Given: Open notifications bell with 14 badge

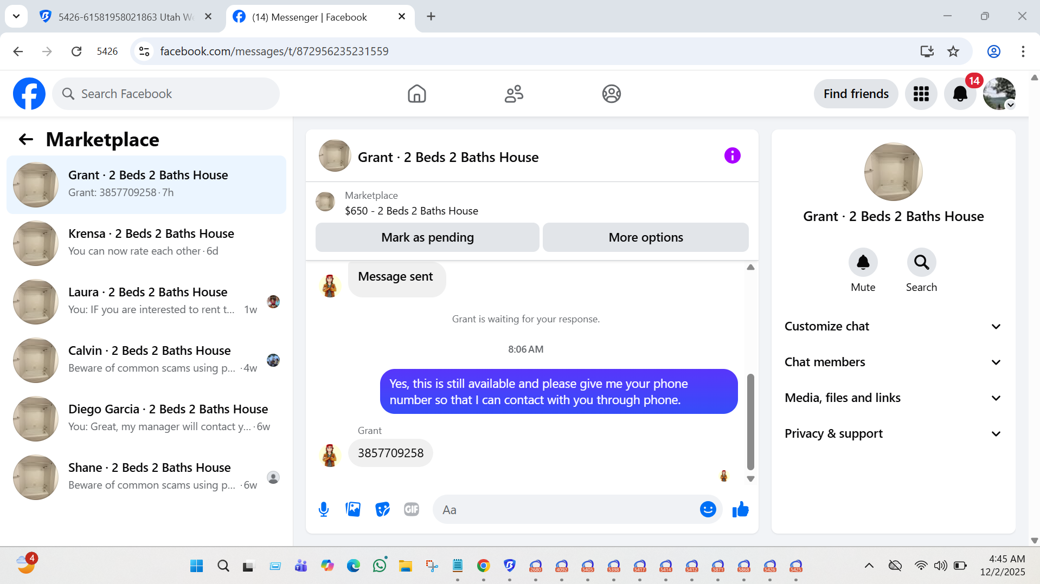Looking at the screenshot, I should coord(960,94).
